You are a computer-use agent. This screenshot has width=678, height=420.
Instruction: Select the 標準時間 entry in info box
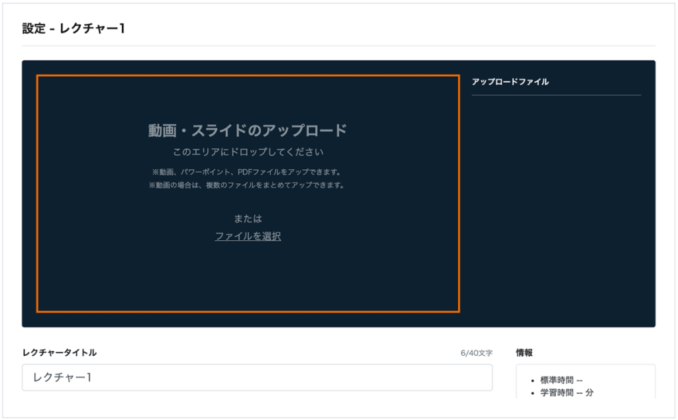tap(561, 380)
